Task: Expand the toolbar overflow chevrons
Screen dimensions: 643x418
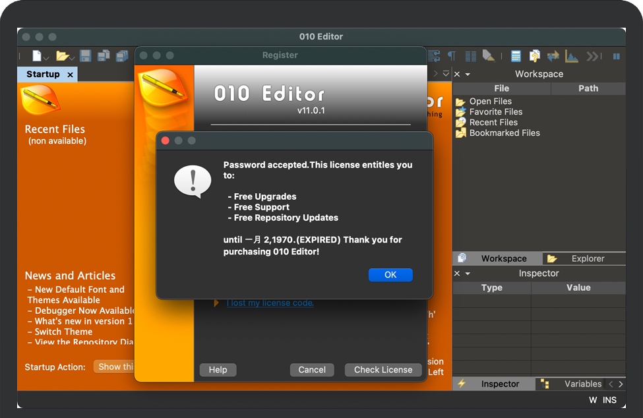Action: click(592, 56)
